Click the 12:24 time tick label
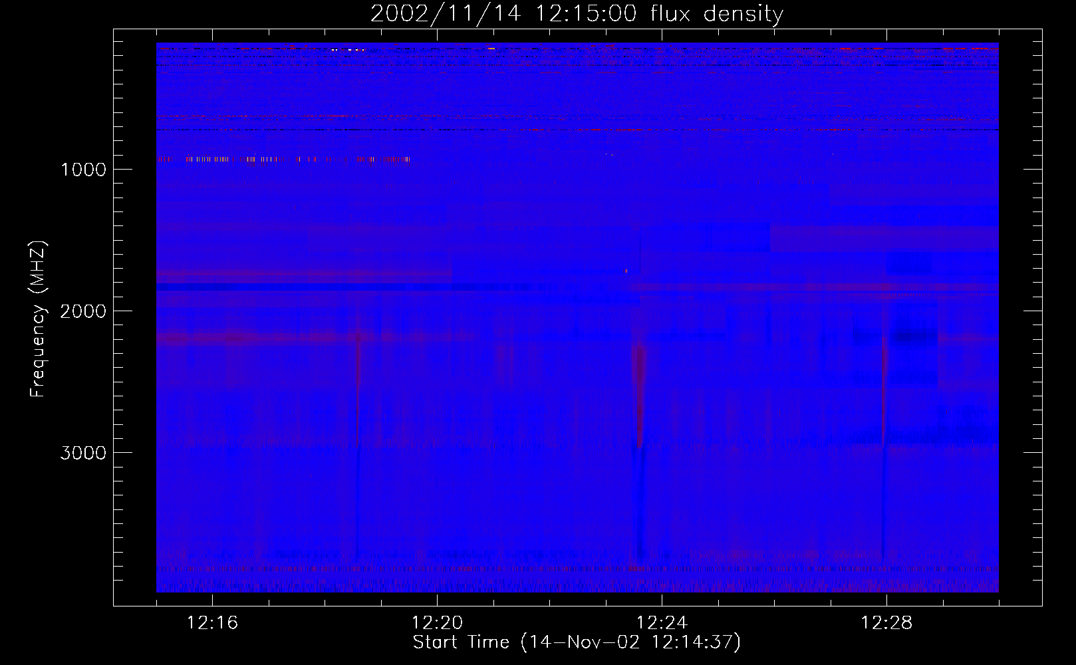This screenshot has width=1076, height=665. (x=662, y=623)
